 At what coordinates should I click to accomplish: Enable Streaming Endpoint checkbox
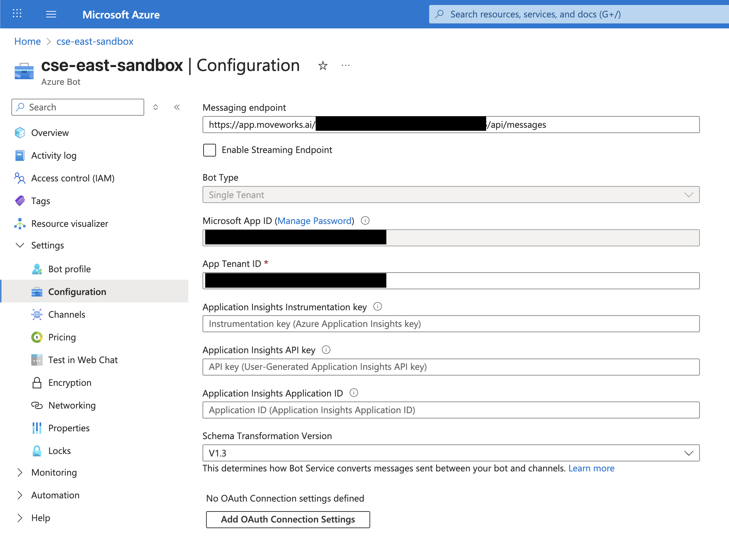[x=210, y=150]
